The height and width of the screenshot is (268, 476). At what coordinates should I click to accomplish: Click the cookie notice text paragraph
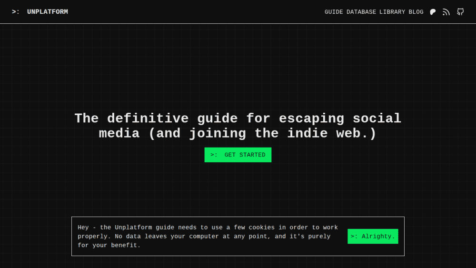208,236
